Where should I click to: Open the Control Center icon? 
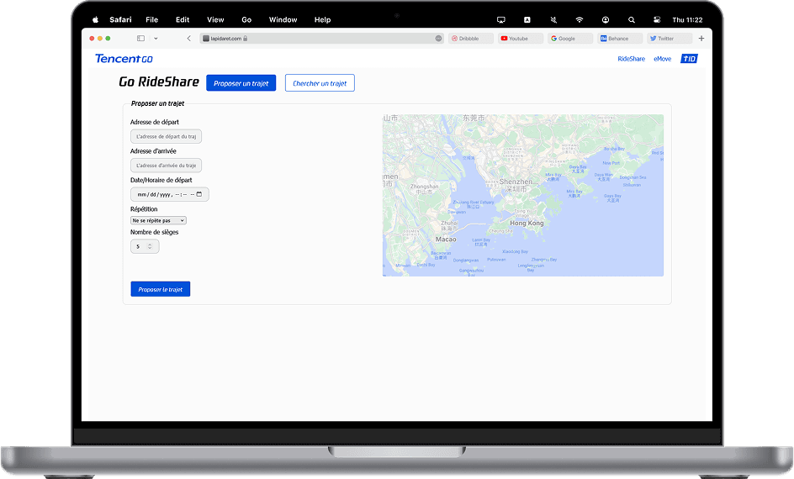pos(658,19)
